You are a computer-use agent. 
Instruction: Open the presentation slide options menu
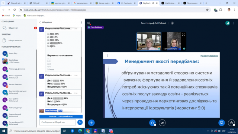click(107, 55)
